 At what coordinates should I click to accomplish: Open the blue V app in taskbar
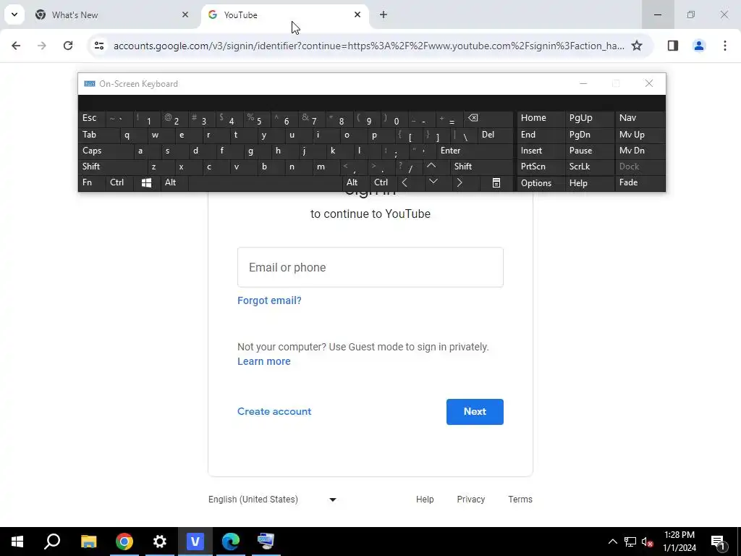pos(195,542)
